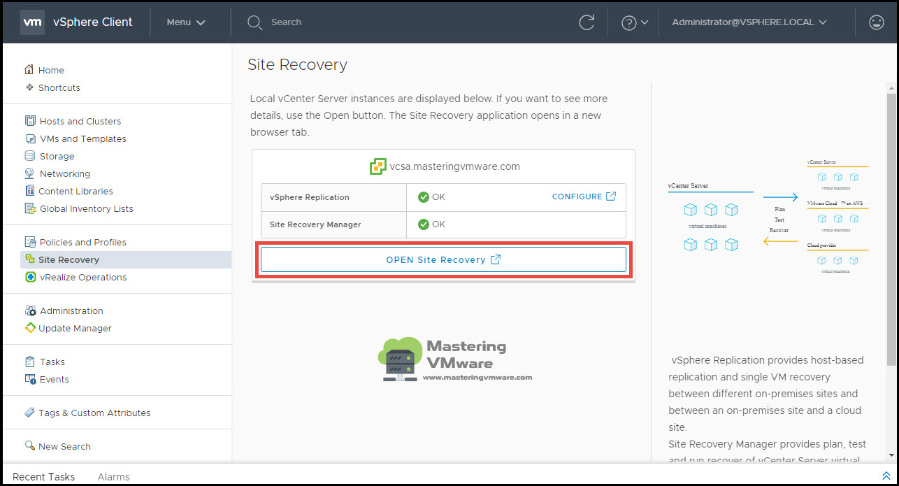The width and height of the screenshot is (899, 486).
Task: Click the CONFIGURE link for vSphere Replication
Action: pyautogui.click(x=577, y=196)
